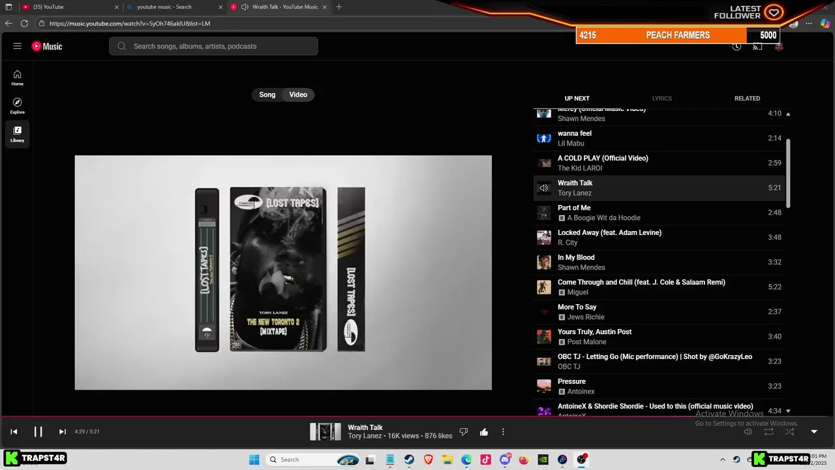Screen dimensions: 835x470
Task: Show hidden system tray icons
Action: (x=722, y=460)
